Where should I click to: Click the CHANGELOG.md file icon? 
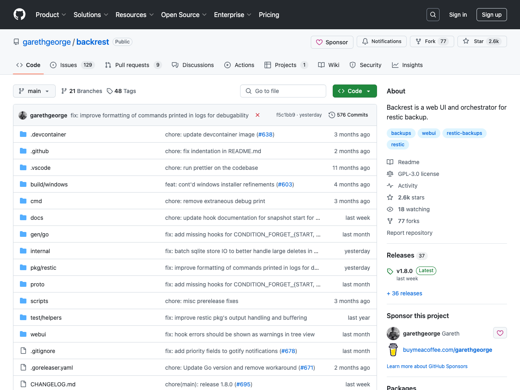(x=23, y=384)
